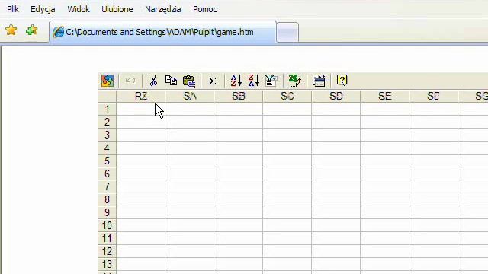The height and width of the screenshot is (274, 488).
Task: Select column header RZ
Action: point(141,97)
